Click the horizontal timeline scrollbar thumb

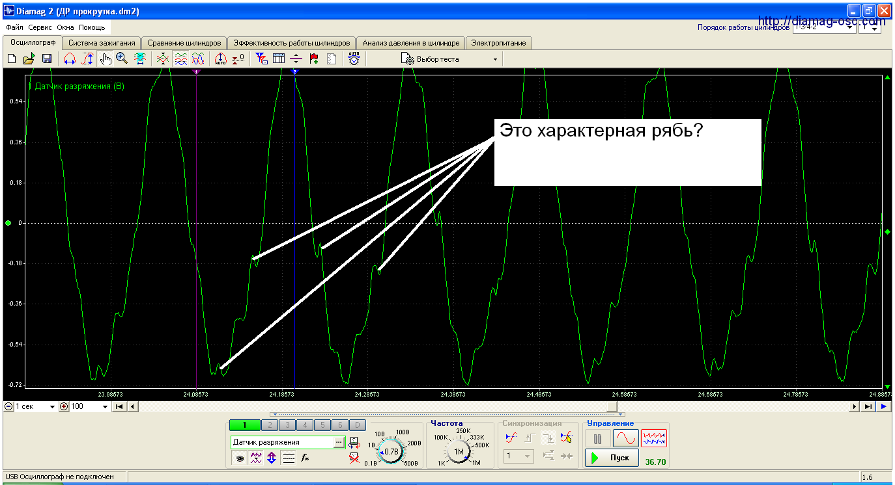click(612, 406)
